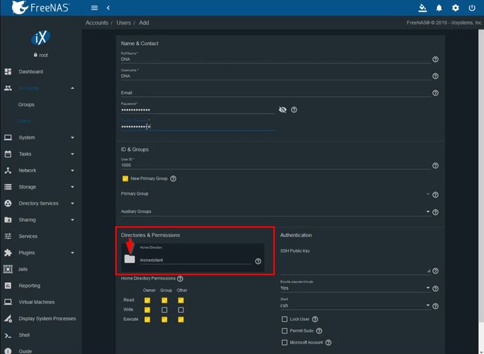Enable the Lock User checkbox
Screen dimensions: 484x354
point(285,319)
